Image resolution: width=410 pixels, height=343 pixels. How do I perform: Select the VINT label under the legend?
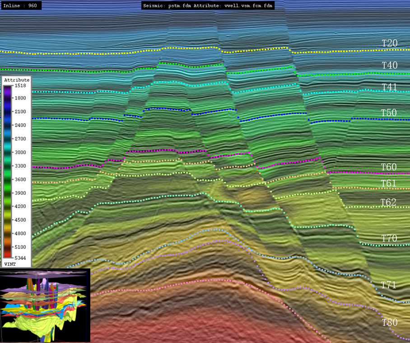pos(10,263)
